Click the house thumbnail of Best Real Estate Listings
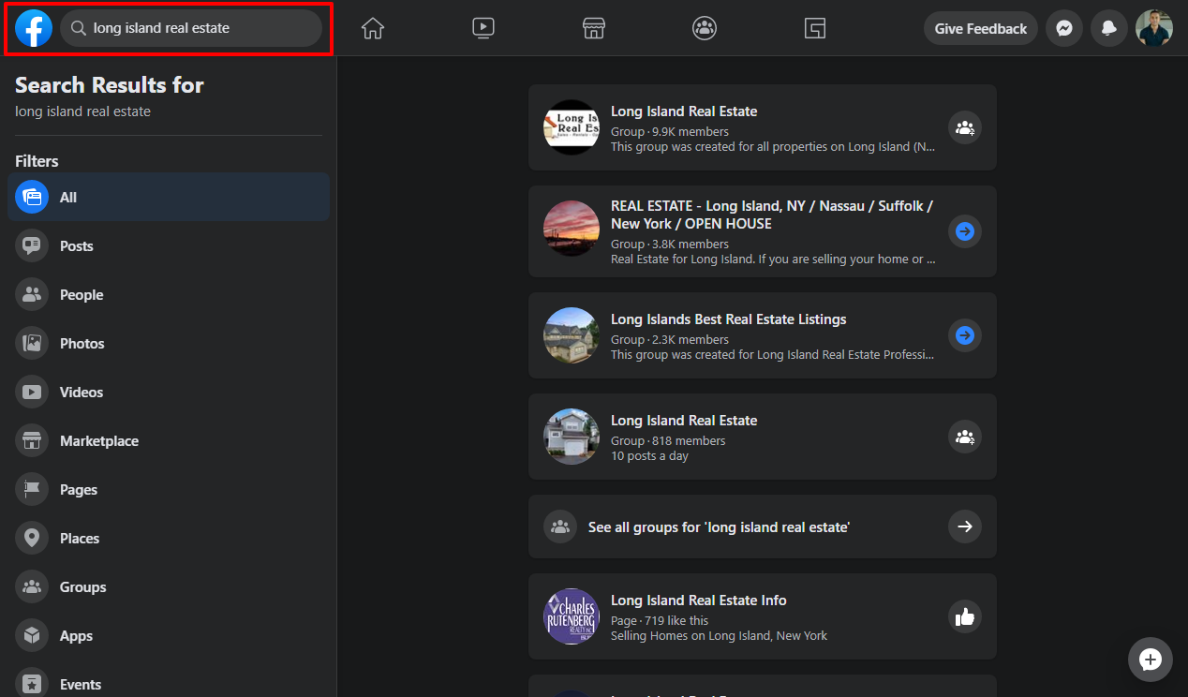The height and width of the screenshot is (697, 1188). pos(572,335)
